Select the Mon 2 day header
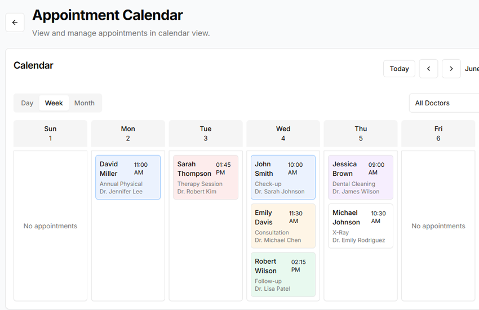 coord(128,134)
